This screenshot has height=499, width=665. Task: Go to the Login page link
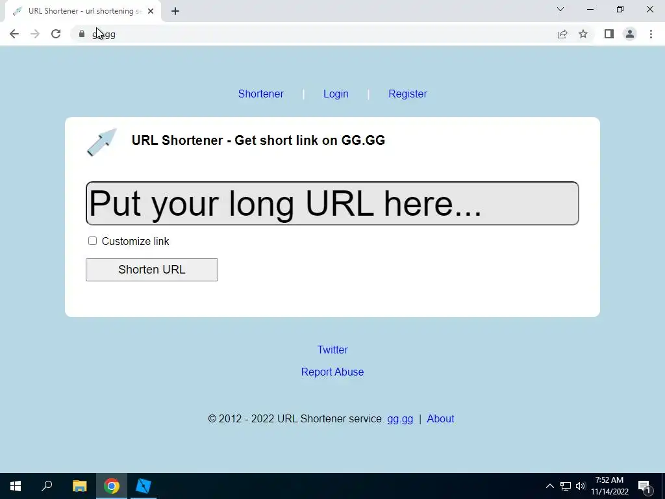pyautogui.click(x=336, y=94)
